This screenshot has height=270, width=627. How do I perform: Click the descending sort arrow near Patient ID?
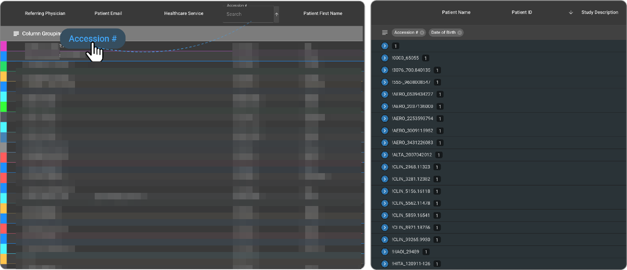point(570,12)
